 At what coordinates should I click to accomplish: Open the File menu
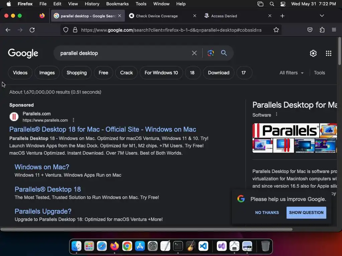(x=43, y=4)
